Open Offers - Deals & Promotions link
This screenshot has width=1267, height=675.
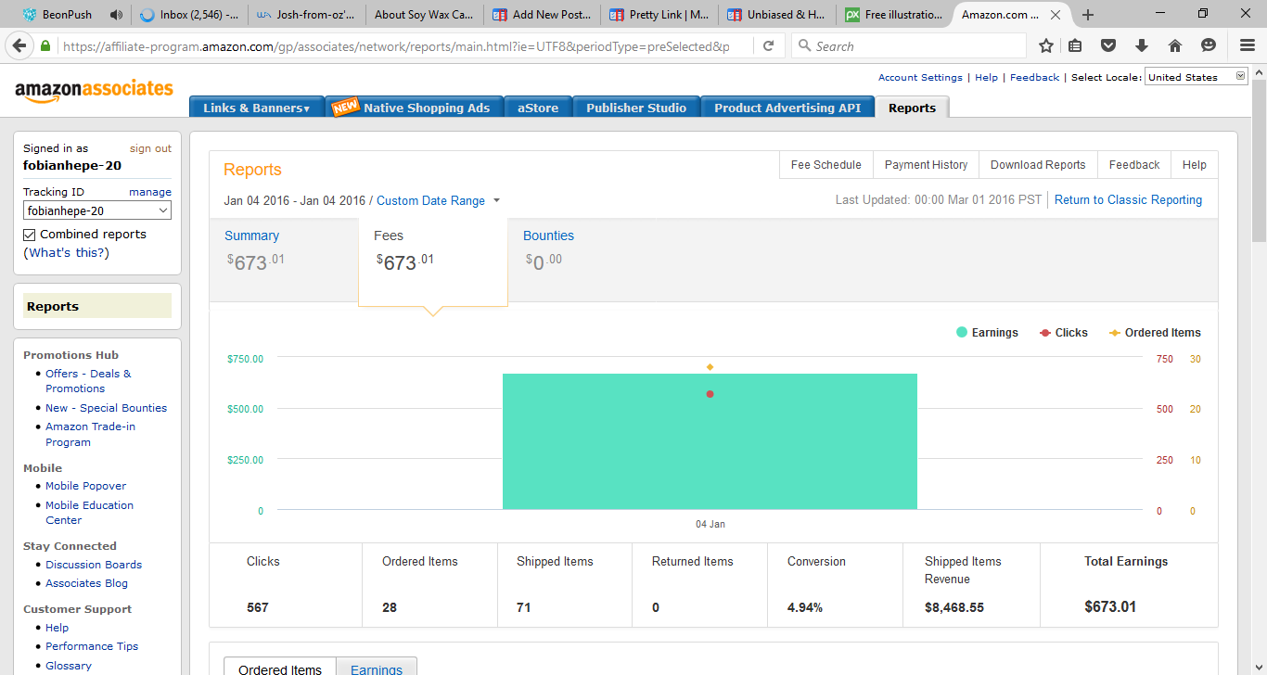[88, 381]
